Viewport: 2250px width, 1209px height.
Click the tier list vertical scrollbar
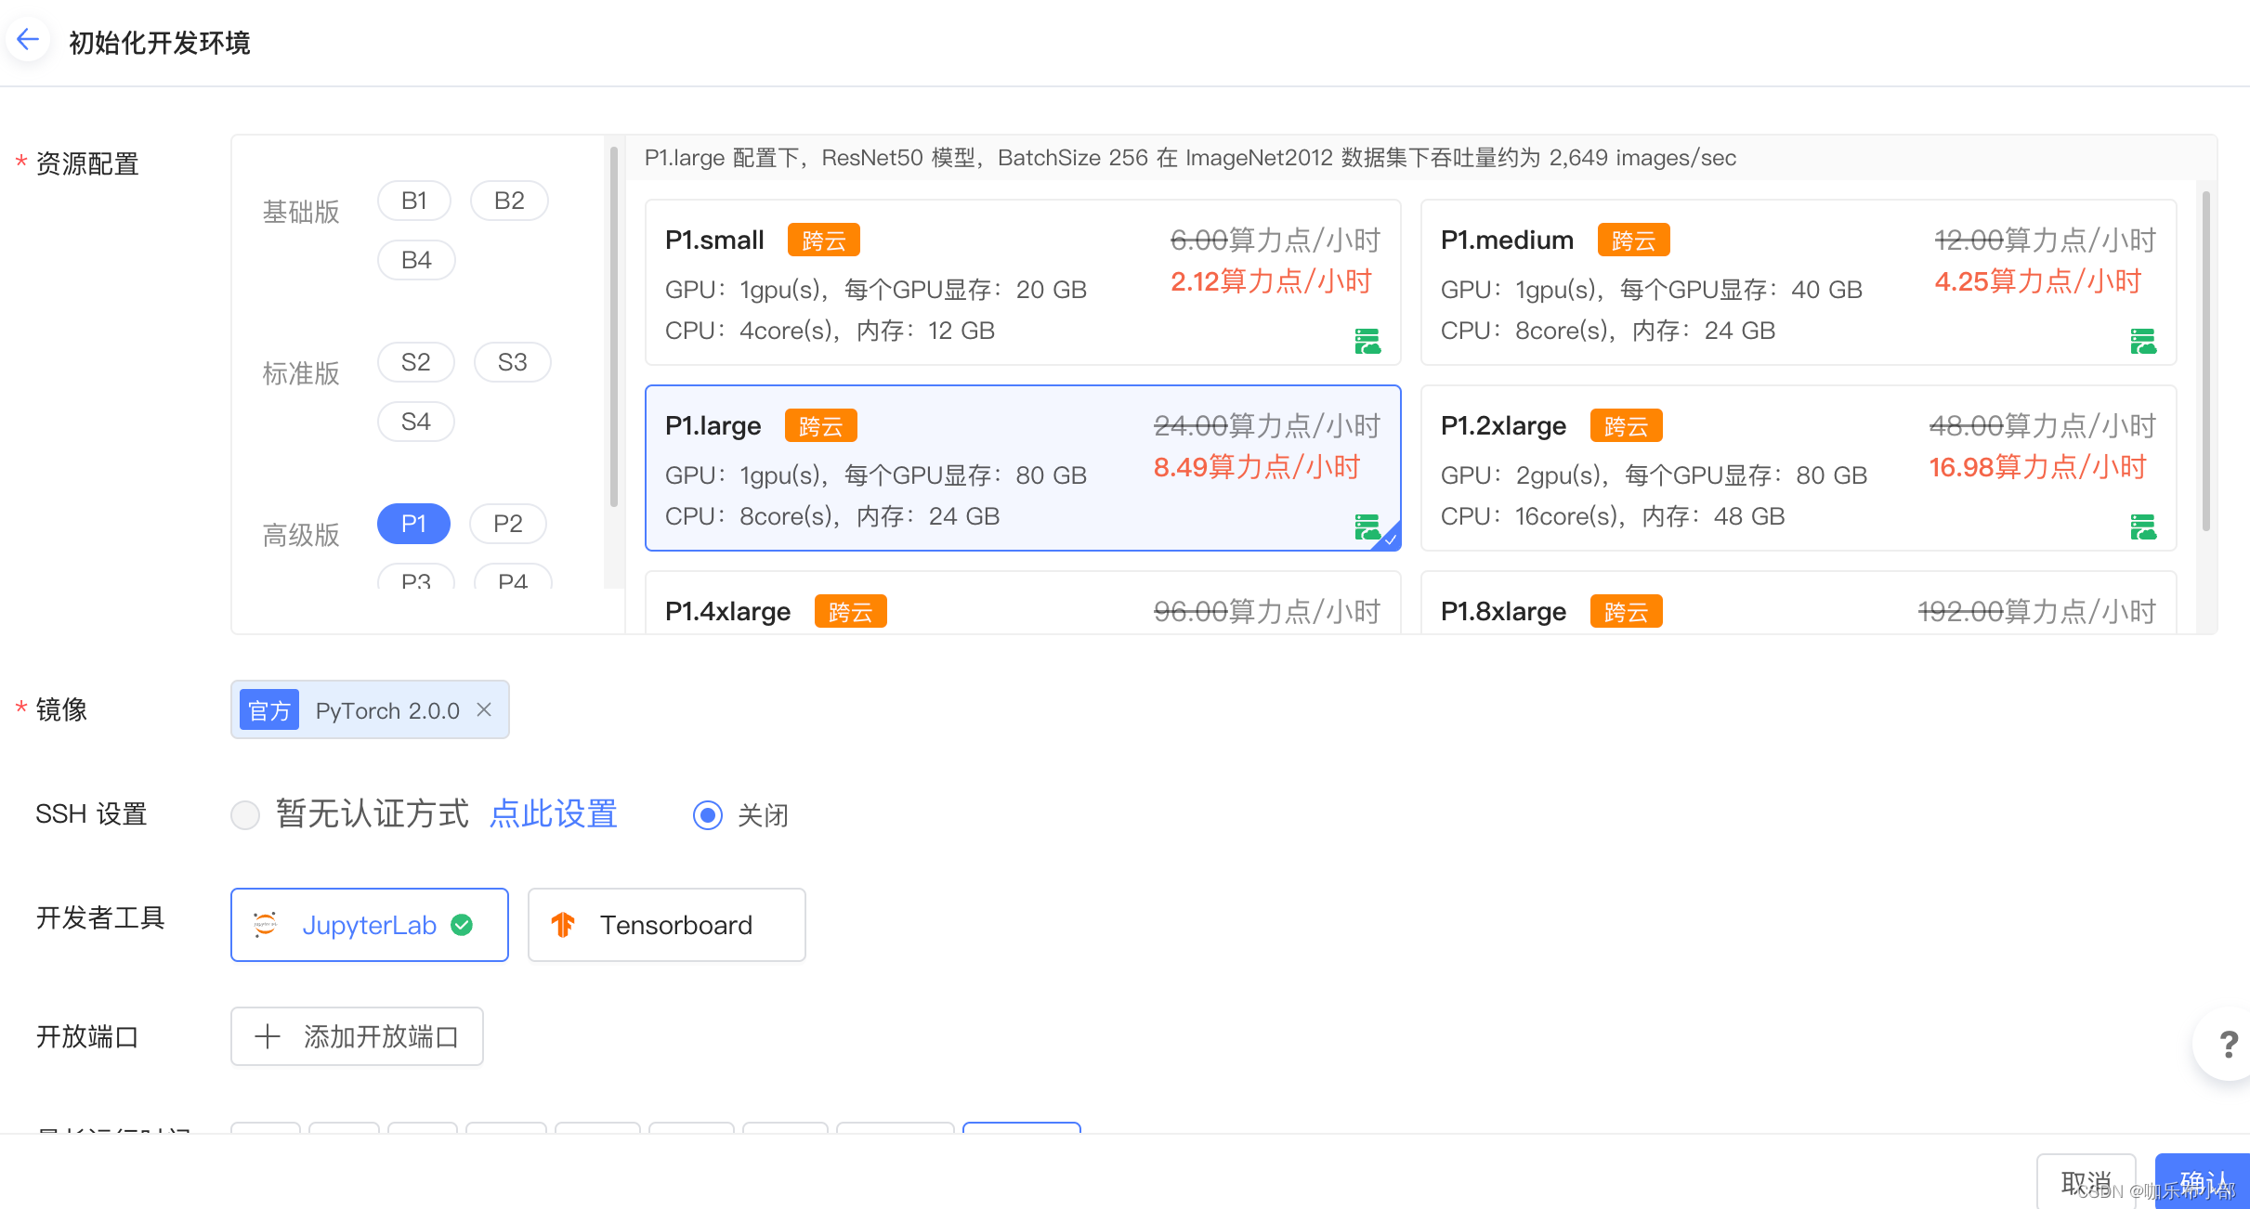coord(613,325)
